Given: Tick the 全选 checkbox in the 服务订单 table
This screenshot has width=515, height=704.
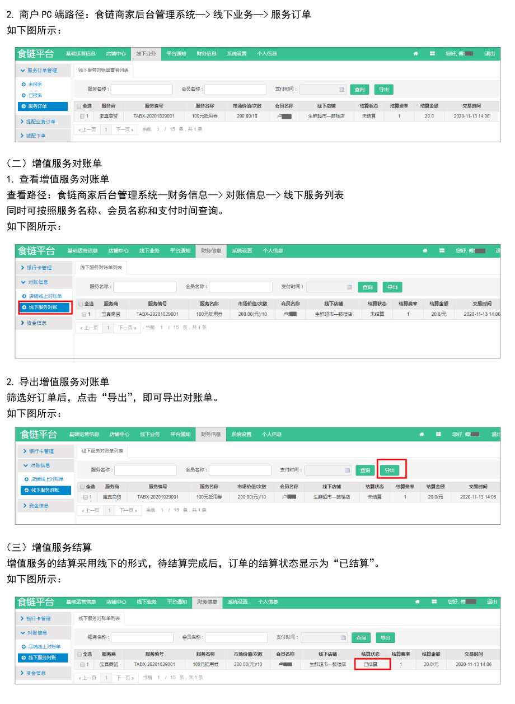Looking at the screenshot, I should point(79,105).
